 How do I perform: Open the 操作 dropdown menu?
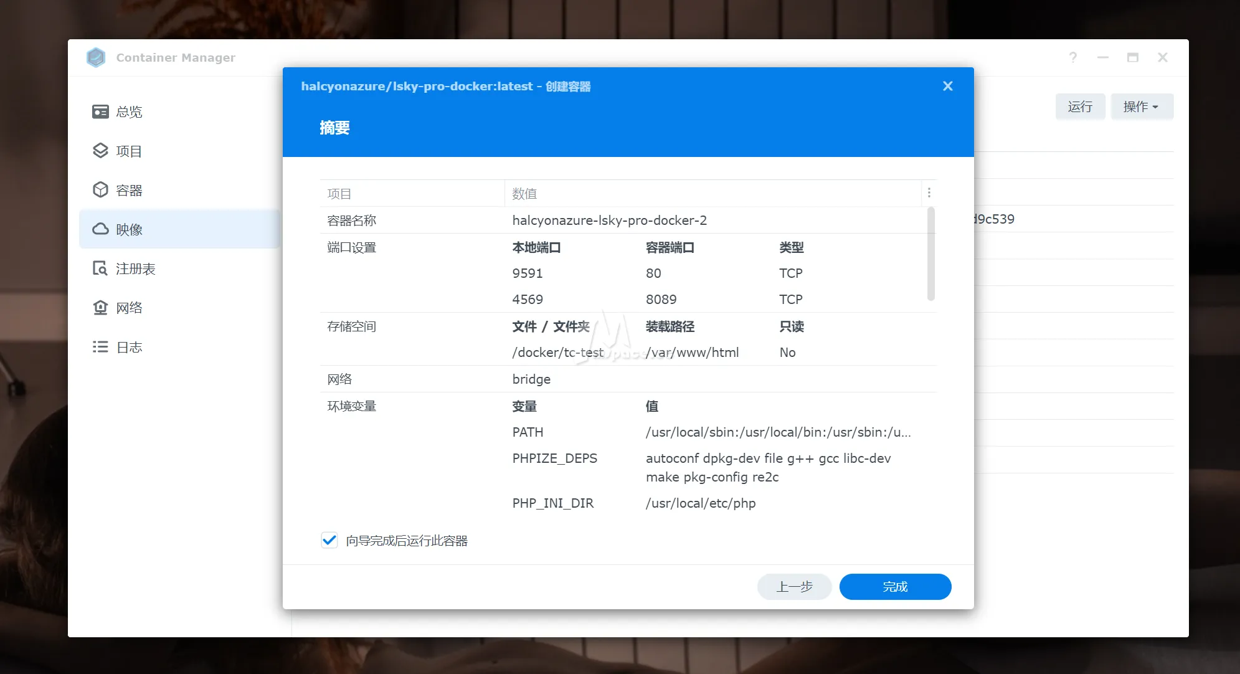[x=1142, y=107]
